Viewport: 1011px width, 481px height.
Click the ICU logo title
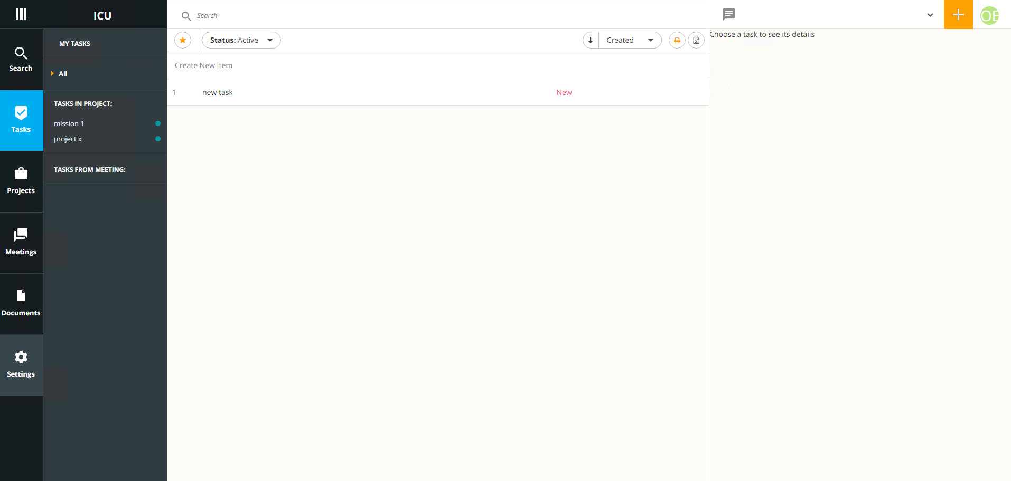click(102, 15)
